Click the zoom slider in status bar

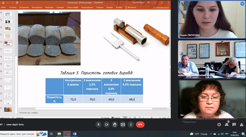(x=152, y=118)
